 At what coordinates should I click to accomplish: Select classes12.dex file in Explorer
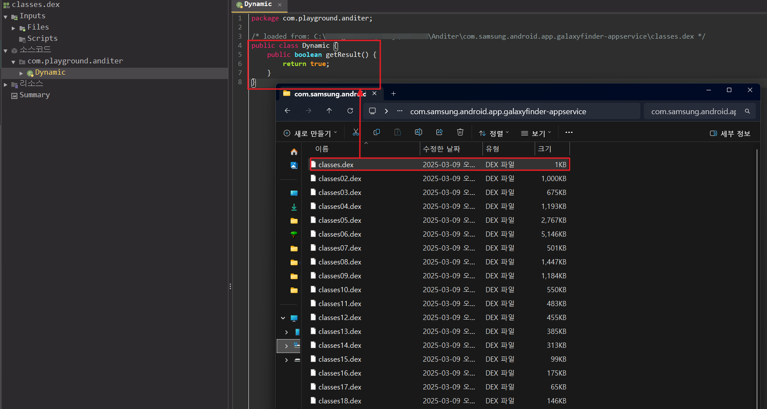click(439, 317)
